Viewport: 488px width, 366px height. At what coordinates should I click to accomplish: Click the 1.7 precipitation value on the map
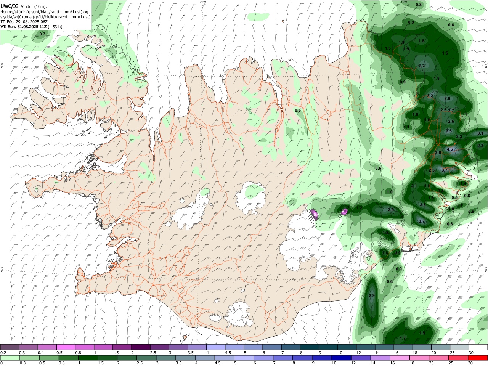pos(403,338)
